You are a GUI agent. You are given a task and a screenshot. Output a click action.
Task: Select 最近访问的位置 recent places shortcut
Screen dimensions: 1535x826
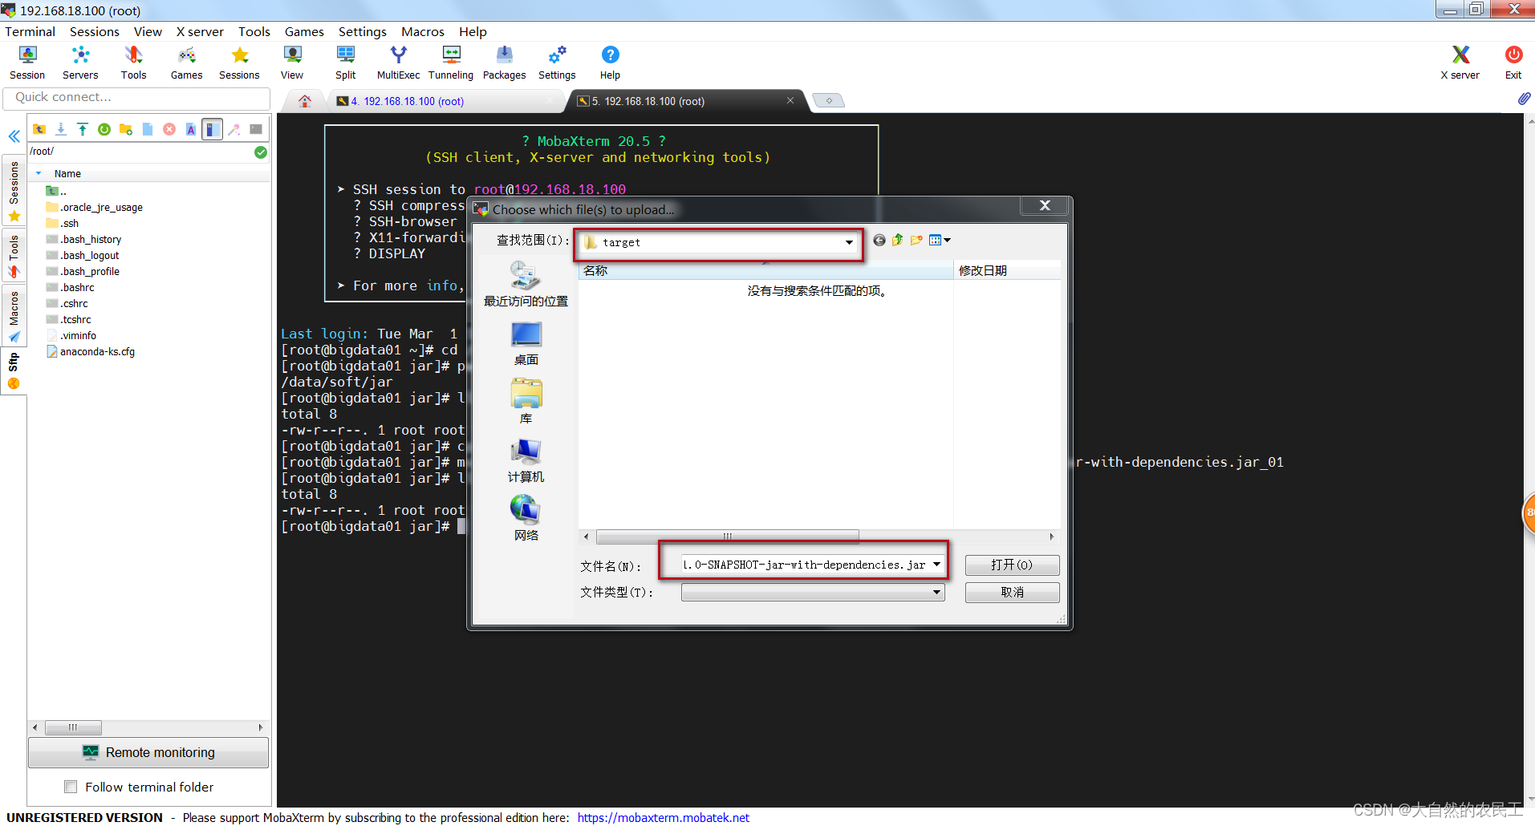coord(526,284)
